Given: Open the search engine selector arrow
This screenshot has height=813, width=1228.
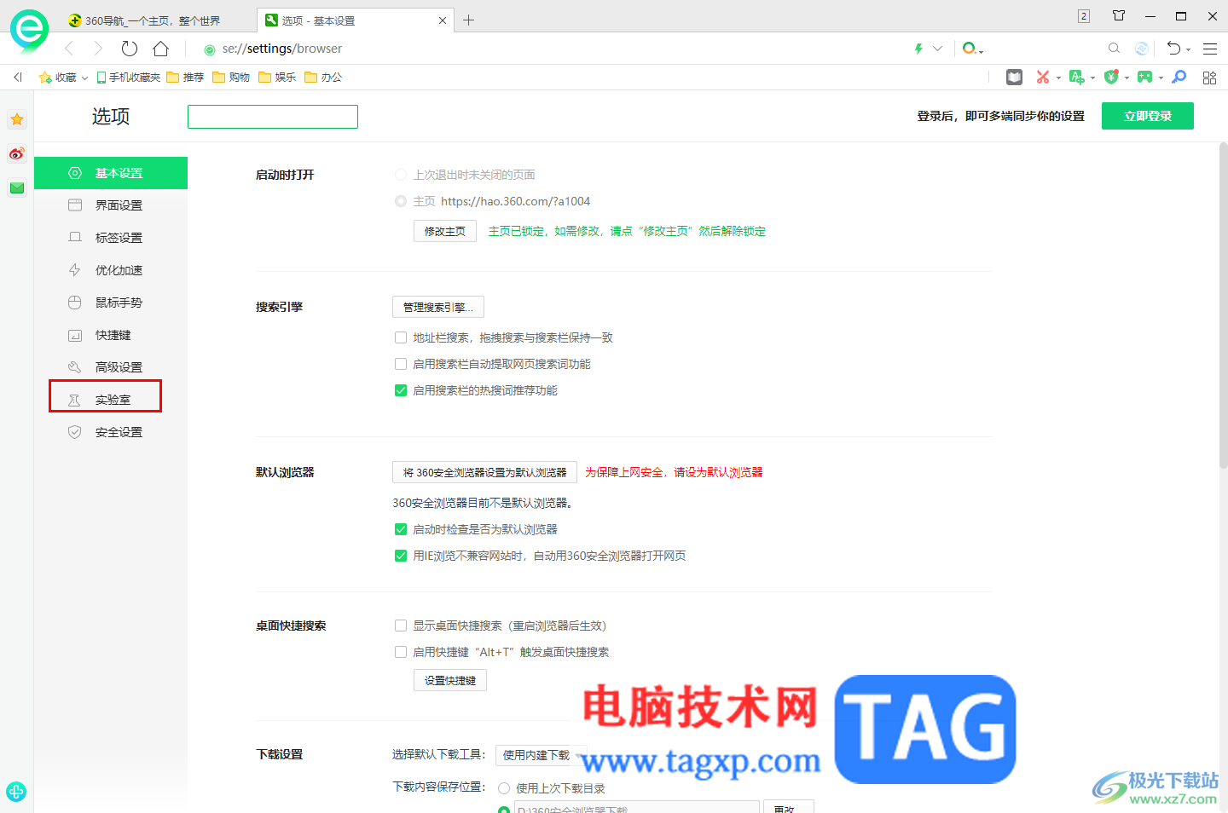Looking at the screenshot, I should (x=982, y=52).
